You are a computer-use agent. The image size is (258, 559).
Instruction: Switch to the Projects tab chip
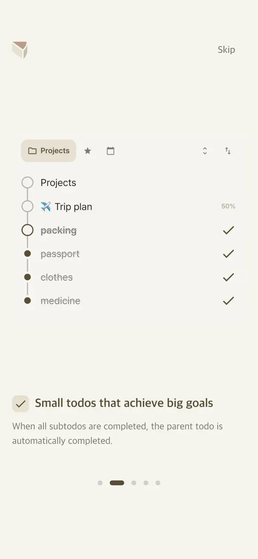point(48,151)
